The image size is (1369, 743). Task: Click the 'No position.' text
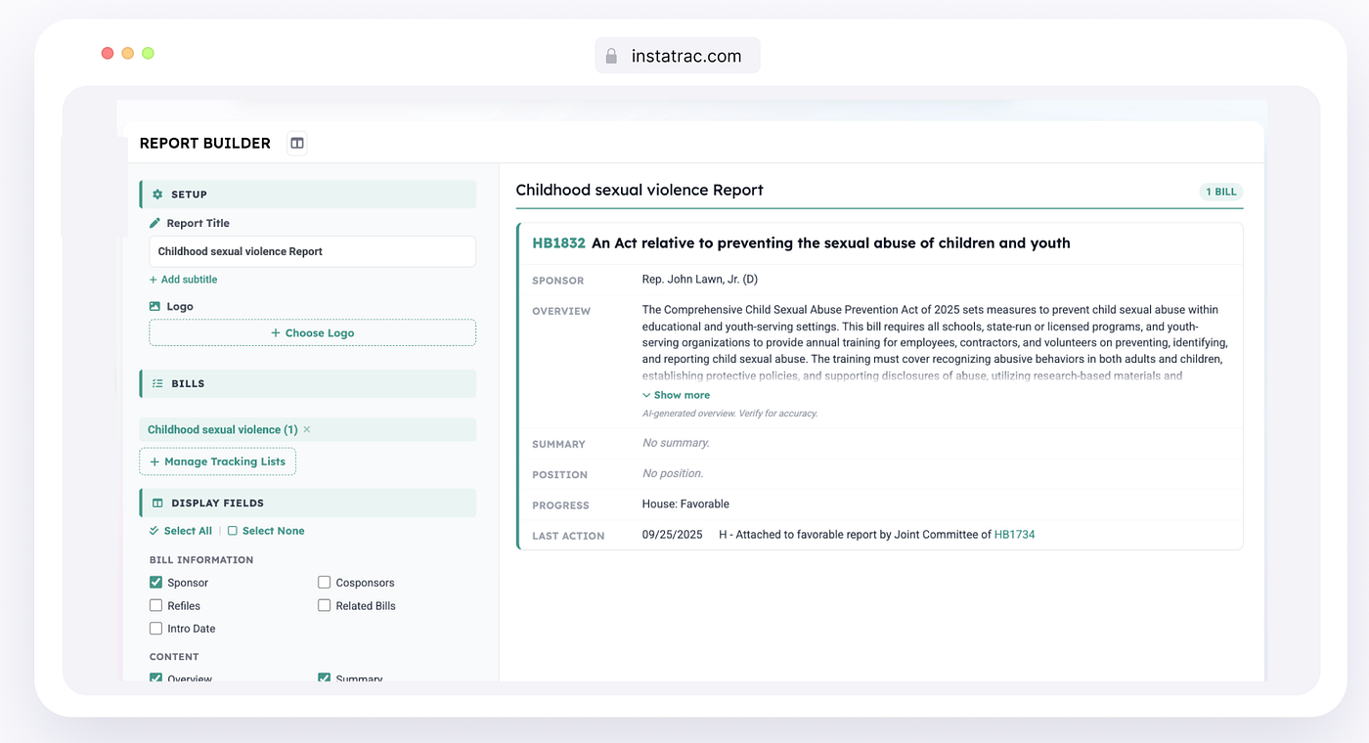673,473
